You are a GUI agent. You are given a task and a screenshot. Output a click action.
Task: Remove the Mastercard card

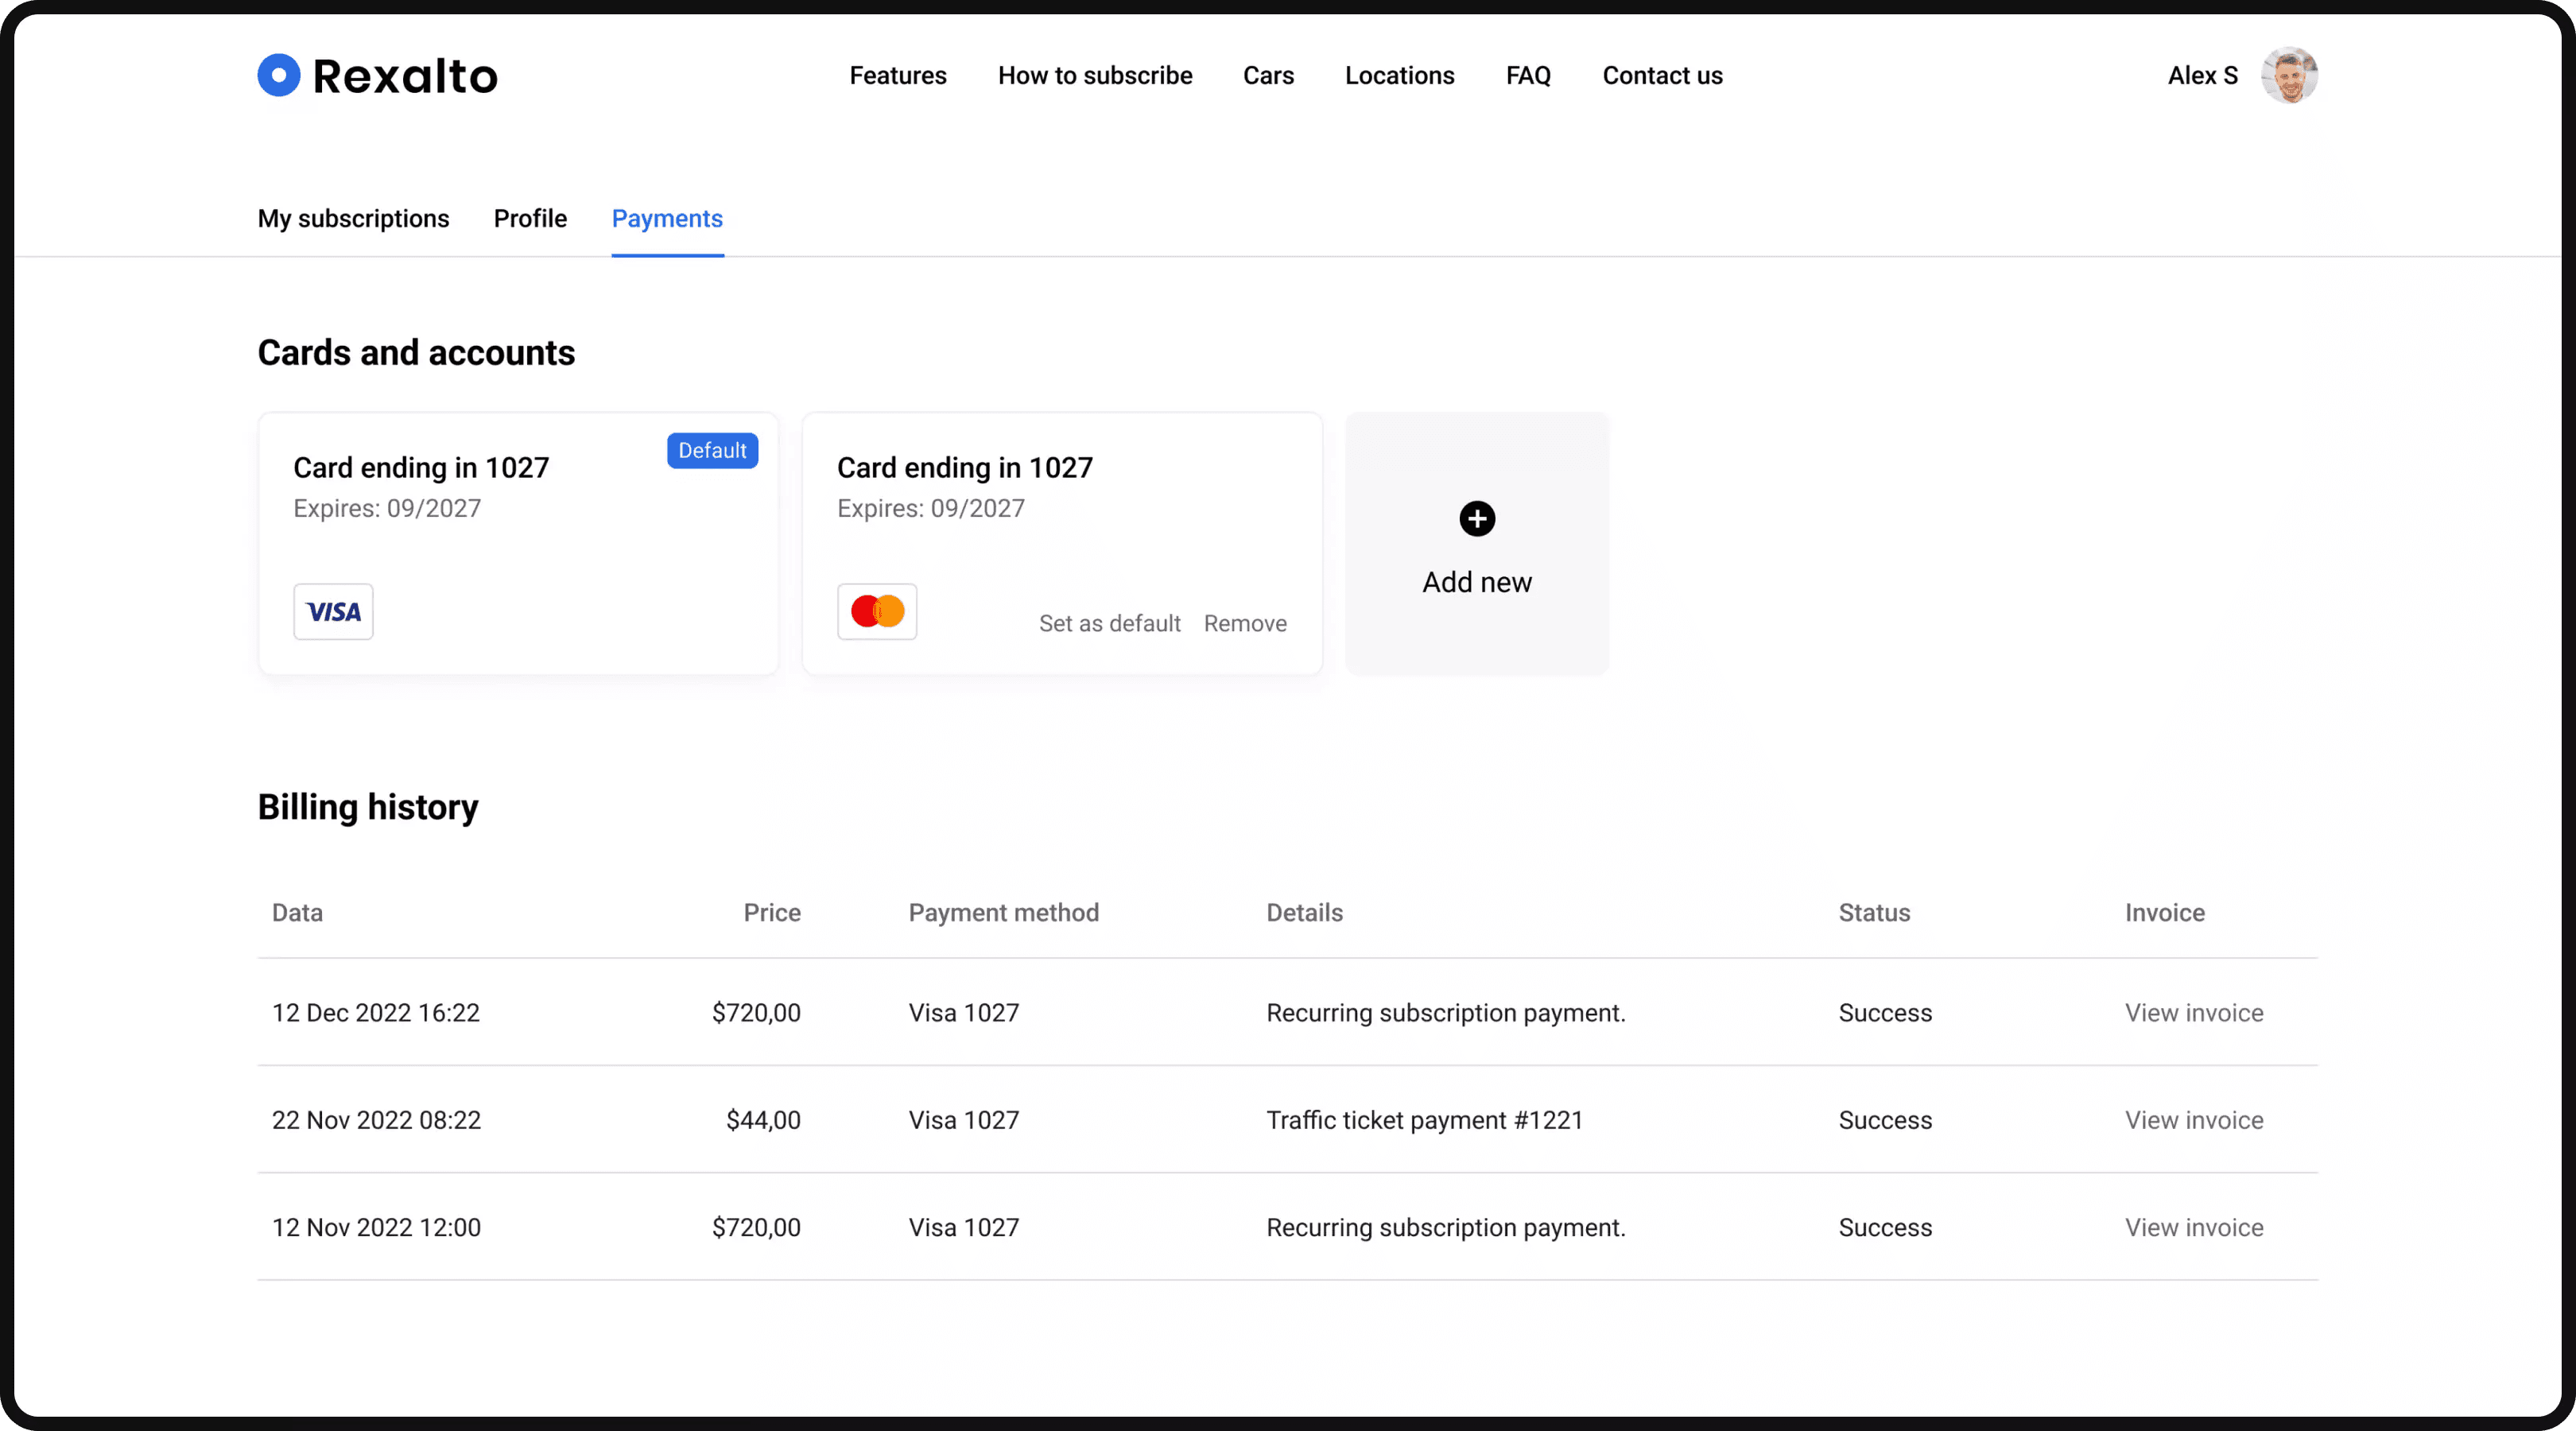[x=1245, y=624]
